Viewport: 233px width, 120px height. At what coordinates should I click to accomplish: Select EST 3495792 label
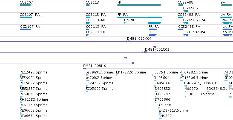tap(162, 94)
